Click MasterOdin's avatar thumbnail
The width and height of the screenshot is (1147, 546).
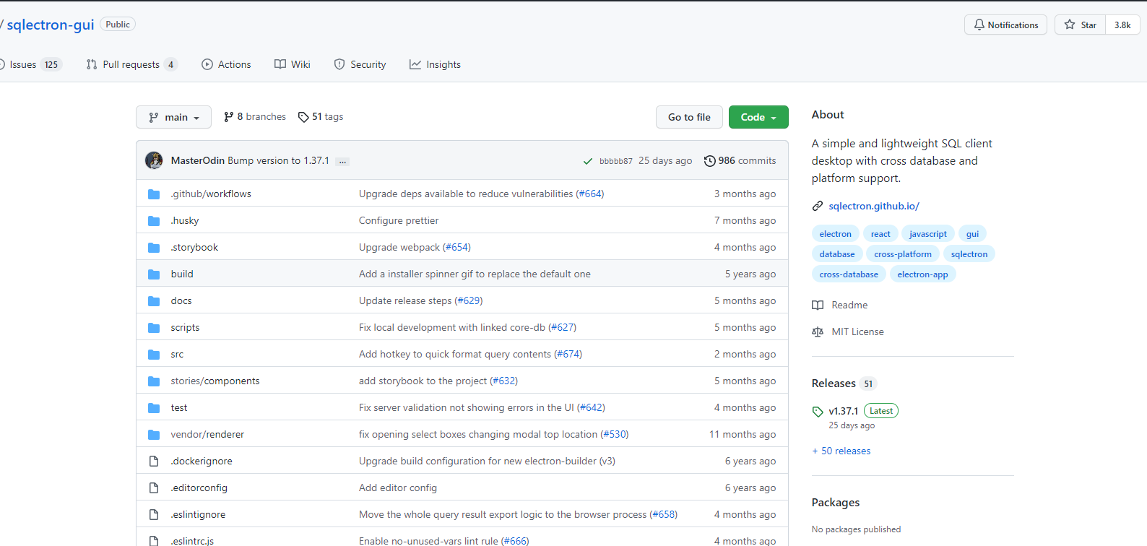click(x=154, y=160)
